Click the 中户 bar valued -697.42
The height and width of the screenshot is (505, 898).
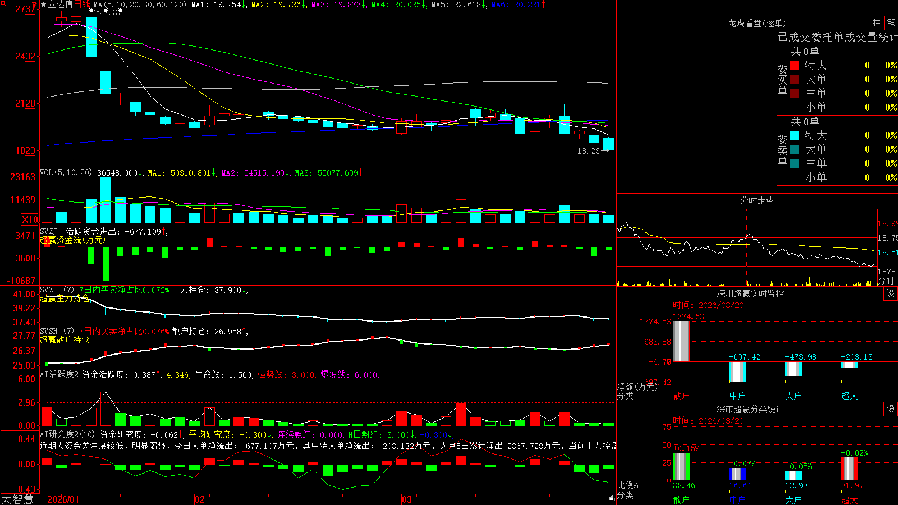point(737,372)
